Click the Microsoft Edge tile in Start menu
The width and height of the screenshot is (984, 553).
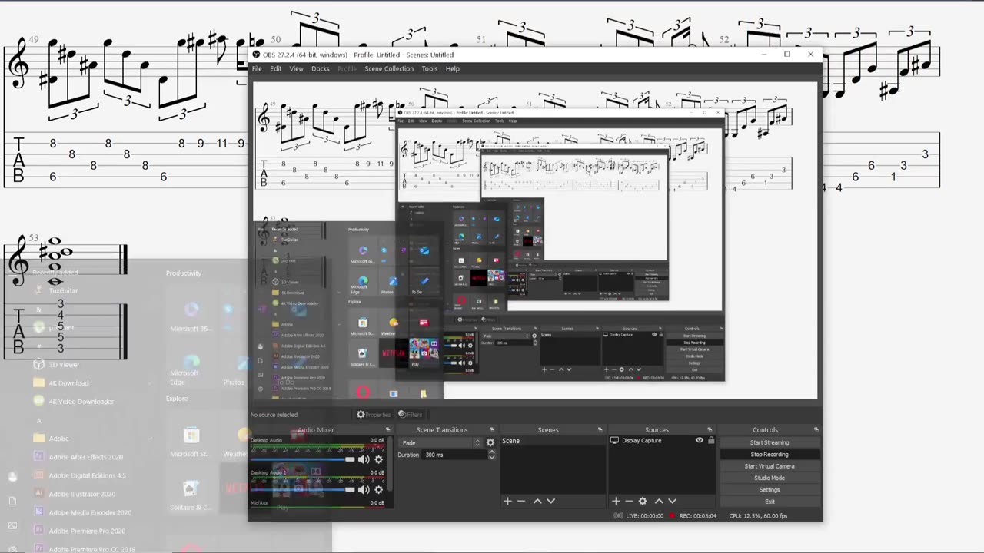coord(191,369)
